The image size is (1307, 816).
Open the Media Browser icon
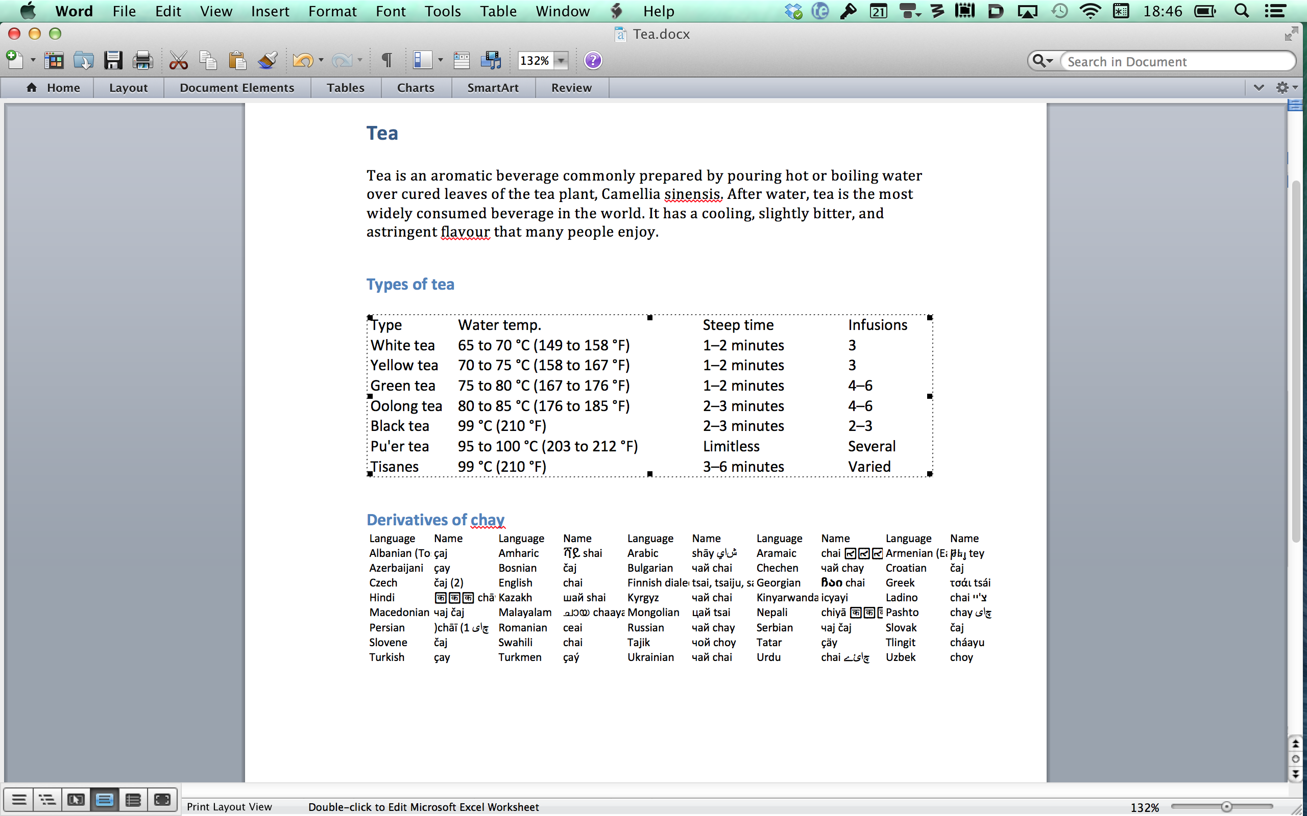click(x=491, y=61)
